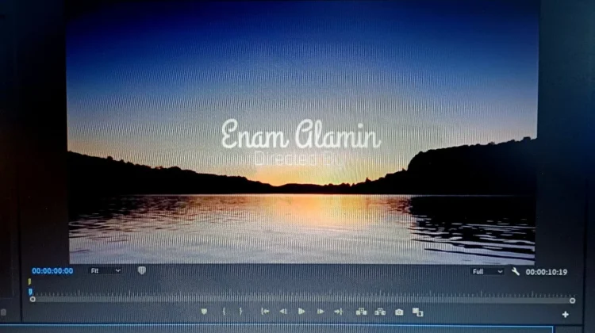Viewport: 595px width, 333px height.
Task: Export a frame with camera icon
Action: click(x=399, y=312)
